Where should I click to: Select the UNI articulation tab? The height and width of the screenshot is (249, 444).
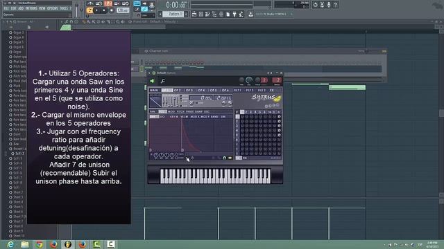(223, 117)
